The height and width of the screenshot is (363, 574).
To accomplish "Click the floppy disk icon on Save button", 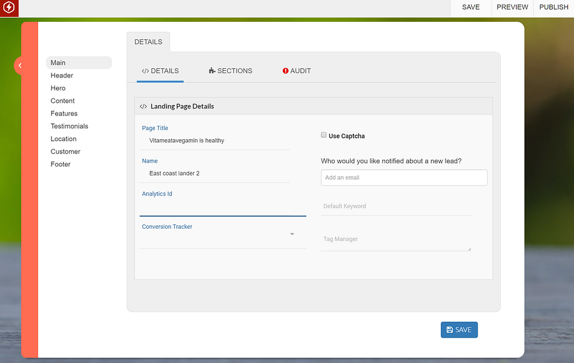I will pyautogui.click(x=449, y=330).
